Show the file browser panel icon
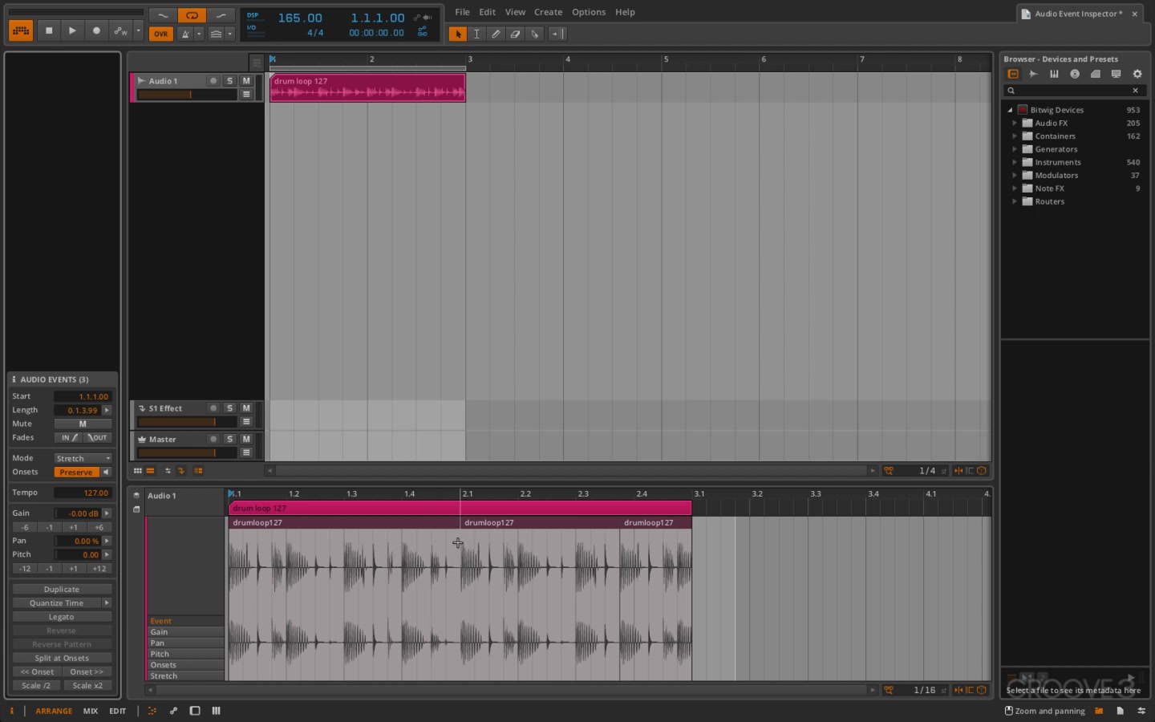This screenshot has width=1155, height=722. click(1099, 711)
